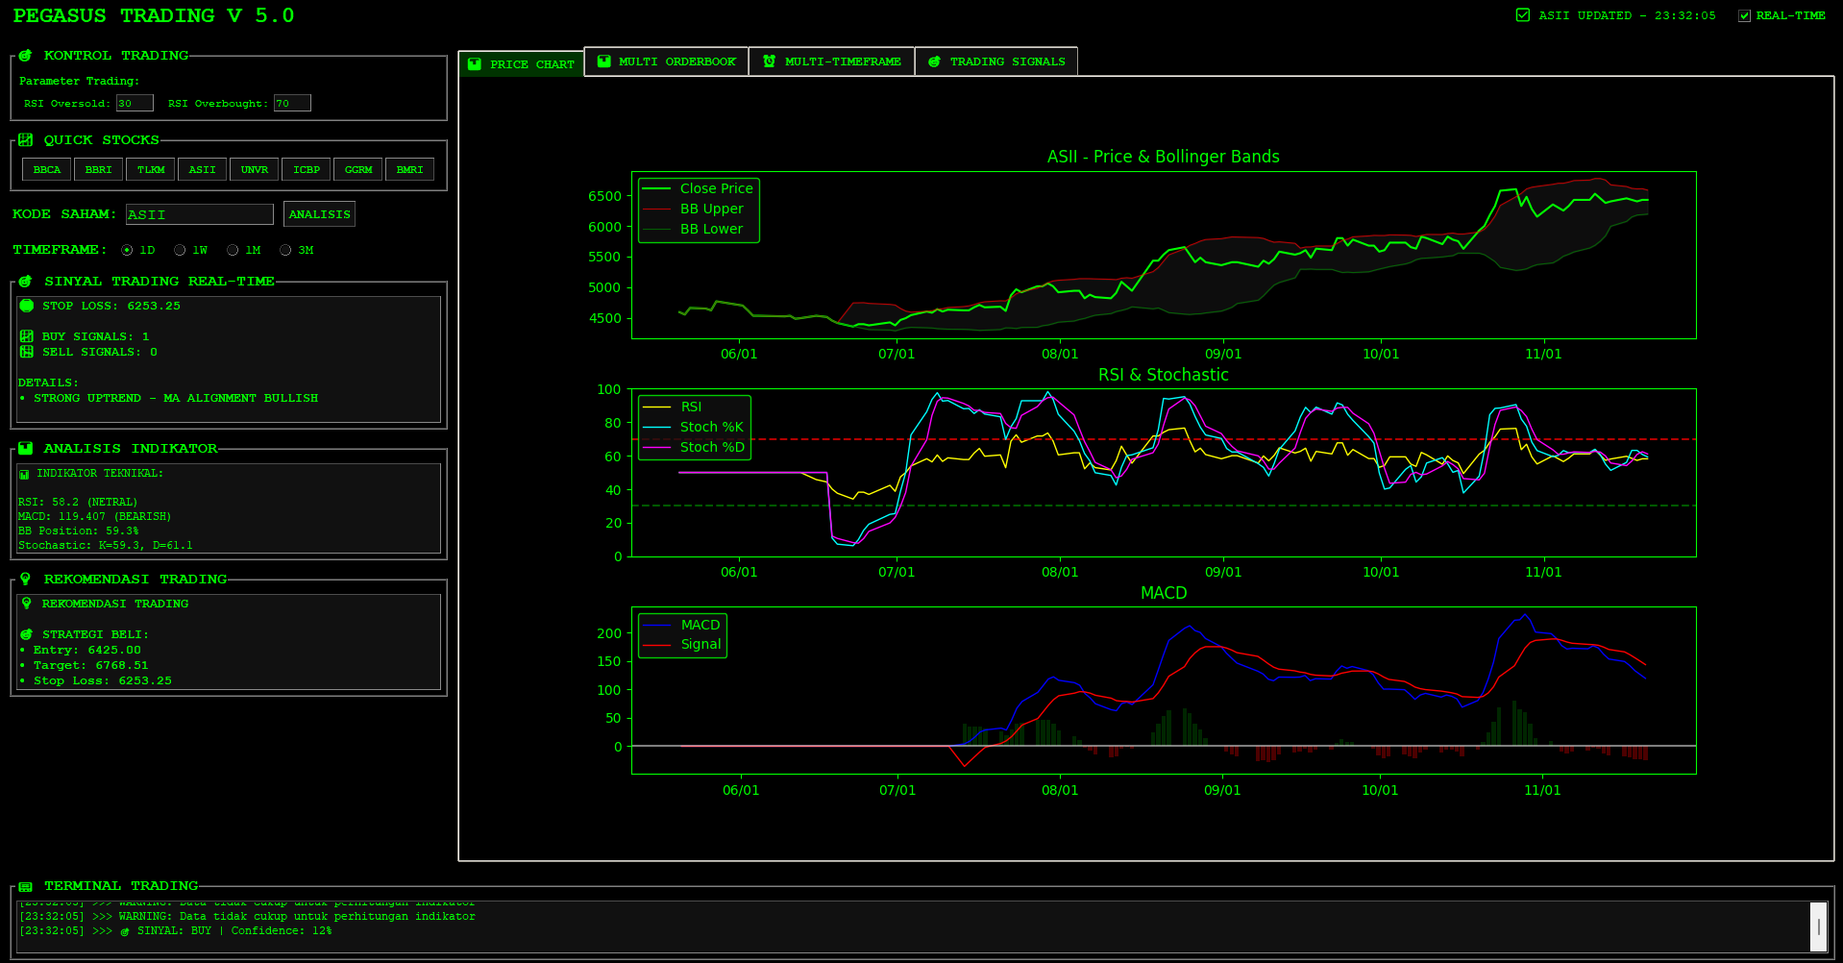
Task: Click the green Stop Loss indicator icon
Action: (x=27, y=306)
